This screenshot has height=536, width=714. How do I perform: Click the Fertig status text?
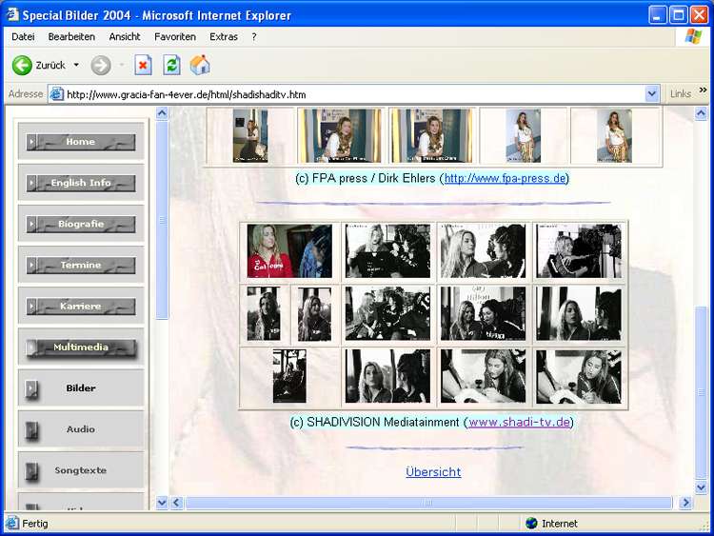pos(35,524)
